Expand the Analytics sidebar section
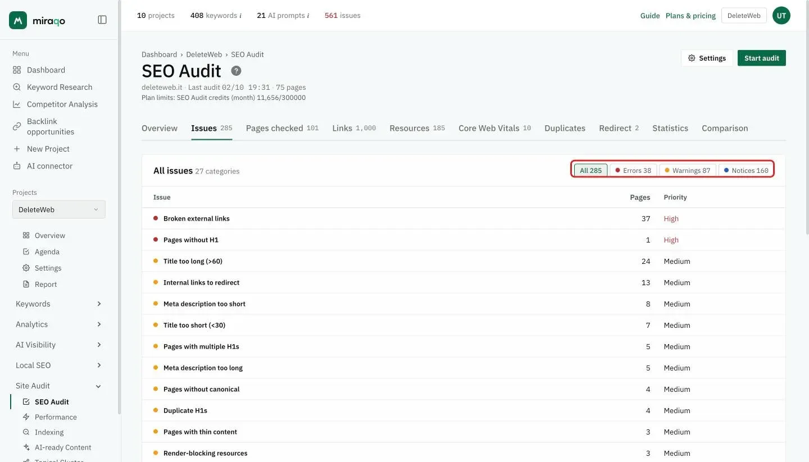The height and width of the screenshot is (462, 809). [58, 324]
